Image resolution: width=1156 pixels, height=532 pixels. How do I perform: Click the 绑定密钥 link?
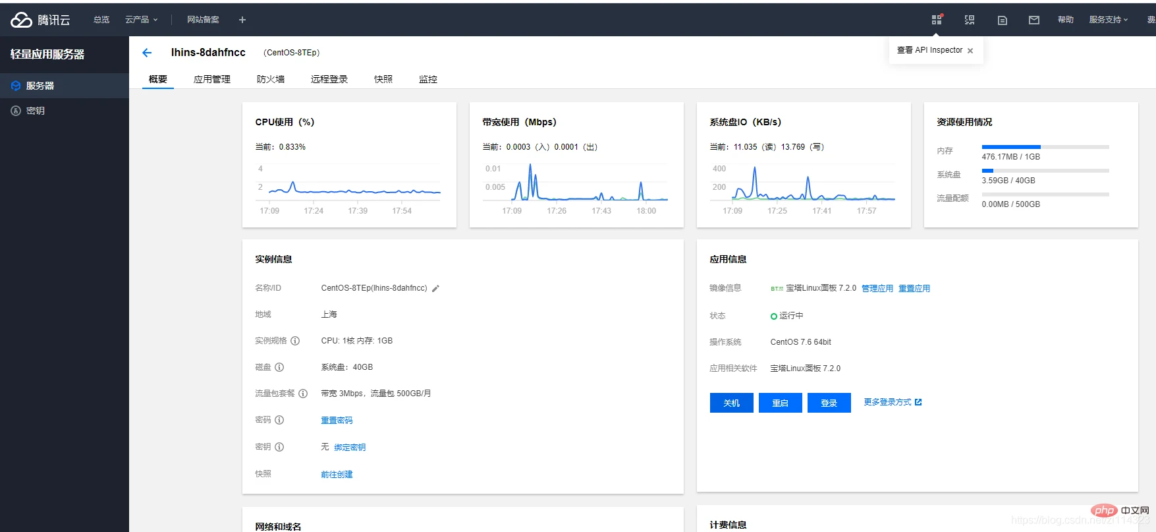click(x=350, y=448)
